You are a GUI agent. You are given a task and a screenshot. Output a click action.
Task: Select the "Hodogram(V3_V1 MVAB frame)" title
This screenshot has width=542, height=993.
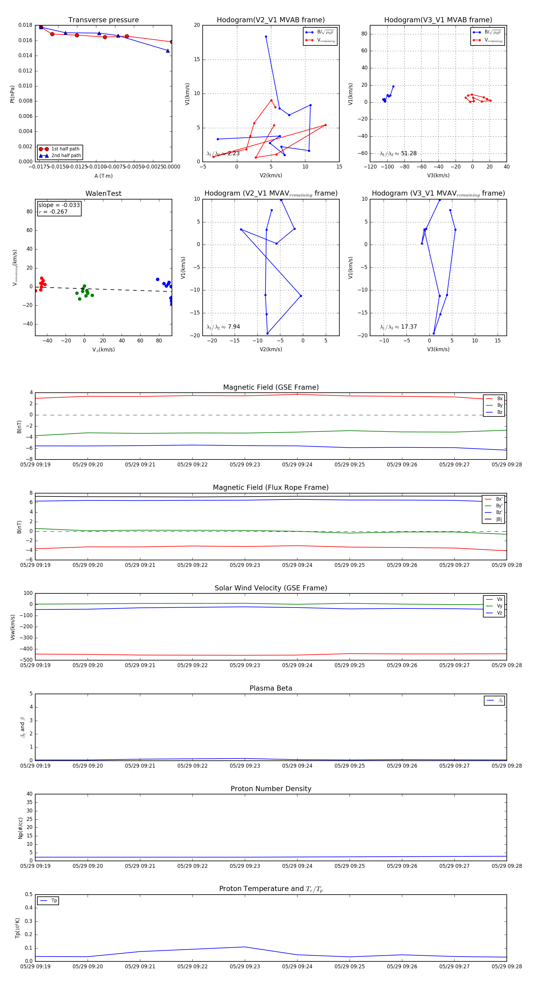(438, 20)
